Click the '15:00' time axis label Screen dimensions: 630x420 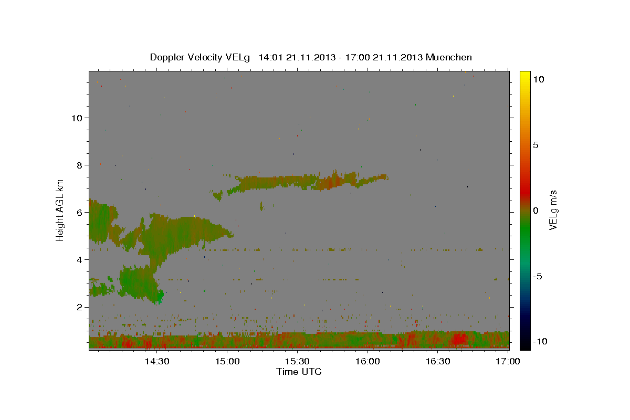227,361
